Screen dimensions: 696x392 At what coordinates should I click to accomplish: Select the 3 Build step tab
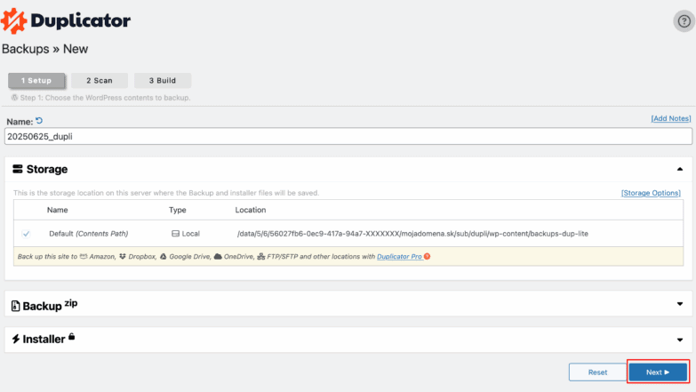click(163, 80)
